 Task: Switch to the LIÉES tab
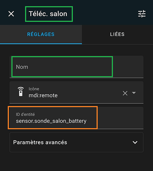pos(117,34)
